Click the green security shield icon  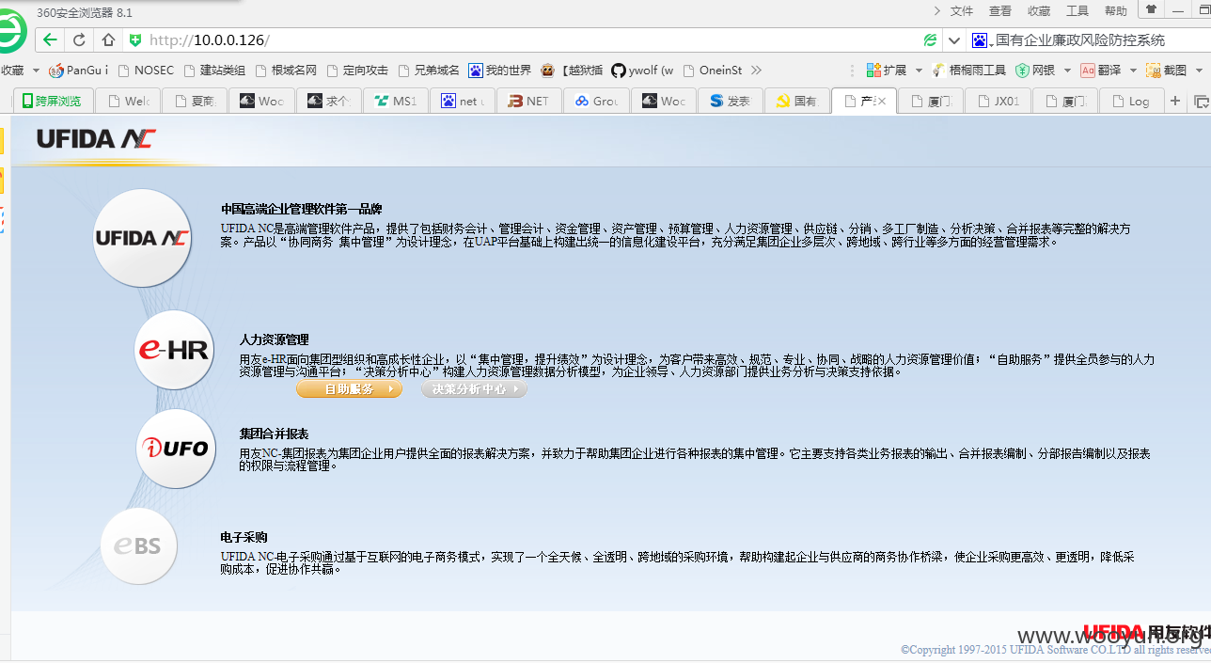pos(135,39)
